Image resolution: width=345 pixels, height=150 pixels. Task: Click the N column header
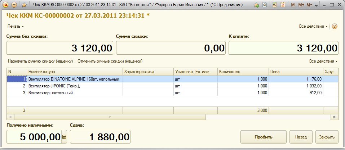click(17, 72)
